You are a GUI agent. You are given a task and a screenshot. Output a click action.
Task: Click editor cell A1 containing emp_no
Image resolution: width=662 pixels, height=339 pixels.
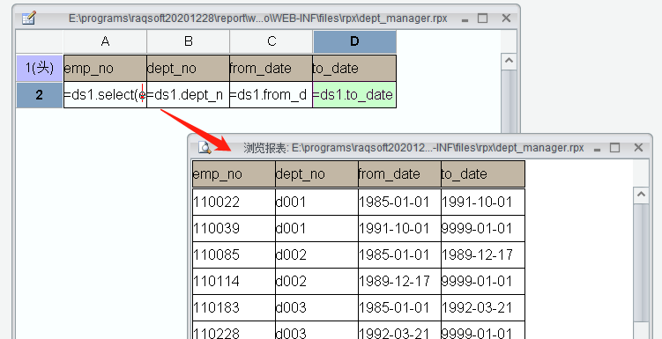point(105,69)
